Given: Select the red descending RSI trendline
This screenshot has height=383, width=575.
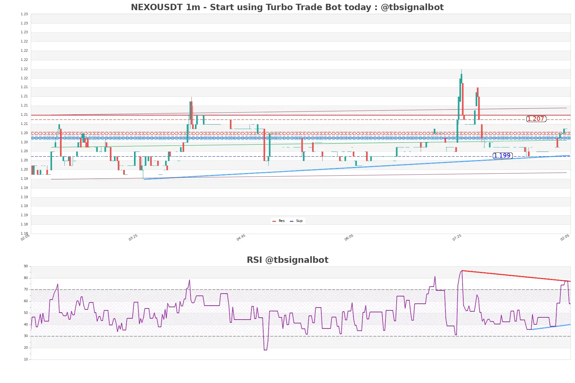Looking at the screenshot, I should [x=516, y=276].
